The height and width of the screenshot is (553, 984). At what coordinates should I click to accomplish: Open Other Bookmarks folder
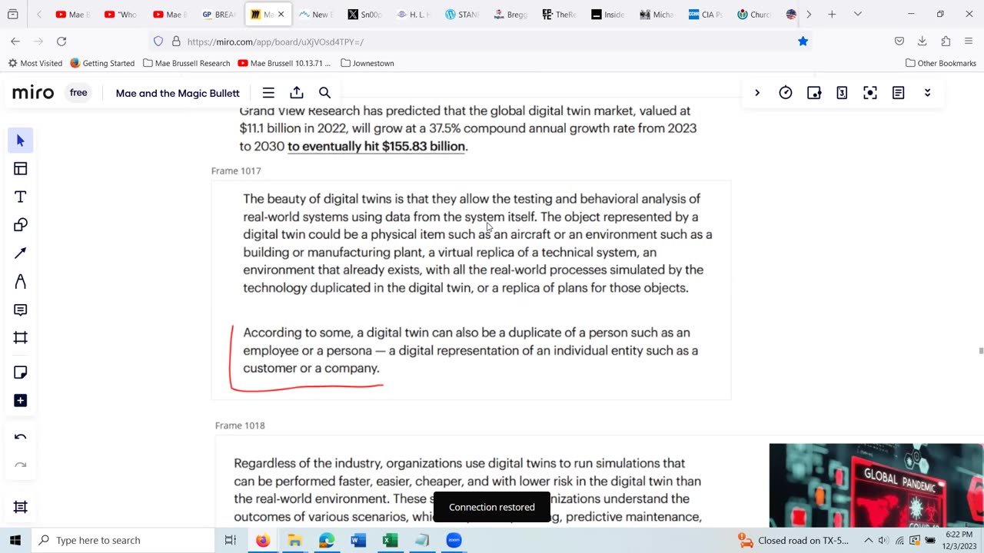[941, 63]
